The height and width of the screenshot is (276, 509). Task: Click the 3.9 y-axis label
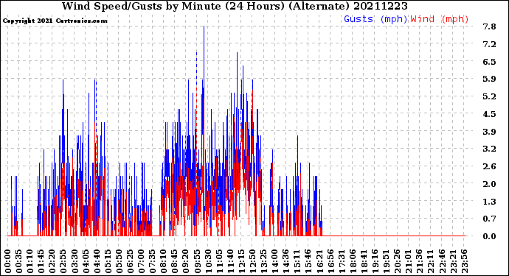[490, 132]
